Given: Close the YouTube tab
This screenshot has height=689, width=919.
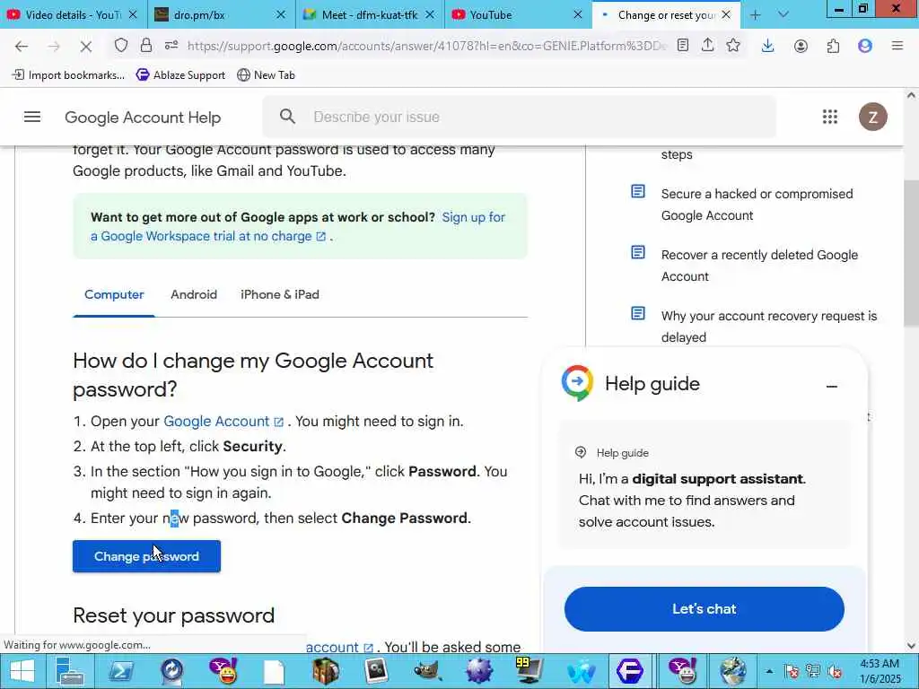Looking at the screenshot, I should [x=578, y=14].
